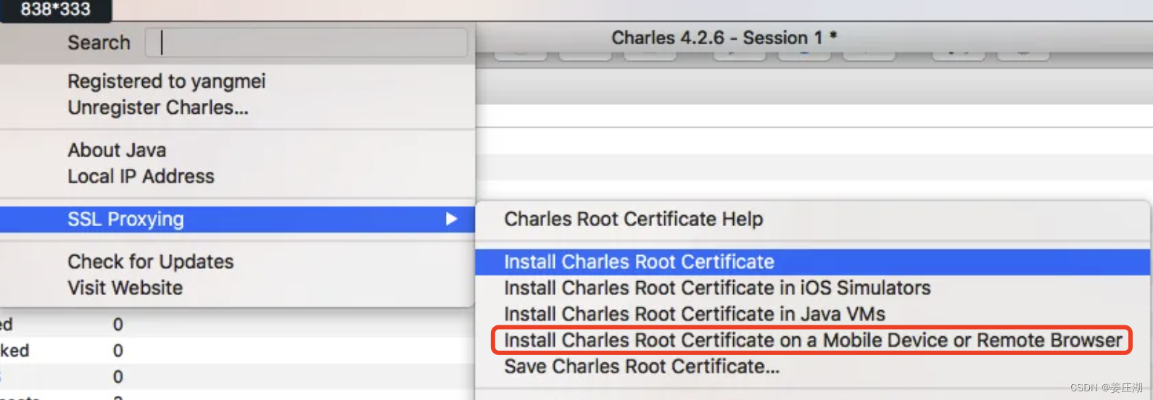Open the SSL Proxying submenu
The height and width of the screenshot is (400, 1153).
coord(238,219)
